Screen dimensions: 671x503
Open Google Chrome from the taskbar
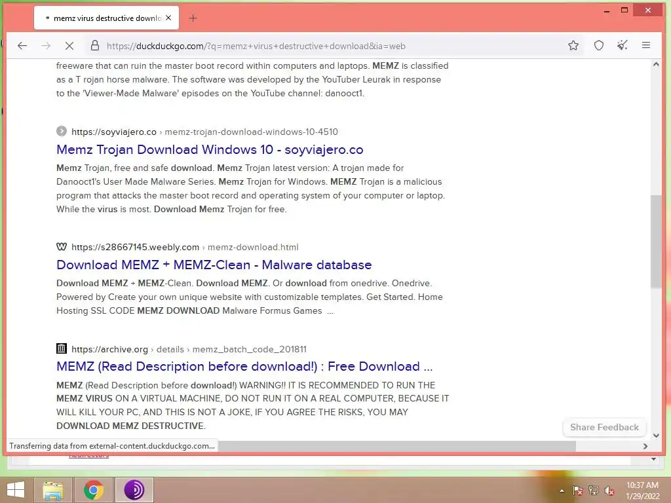94,490
